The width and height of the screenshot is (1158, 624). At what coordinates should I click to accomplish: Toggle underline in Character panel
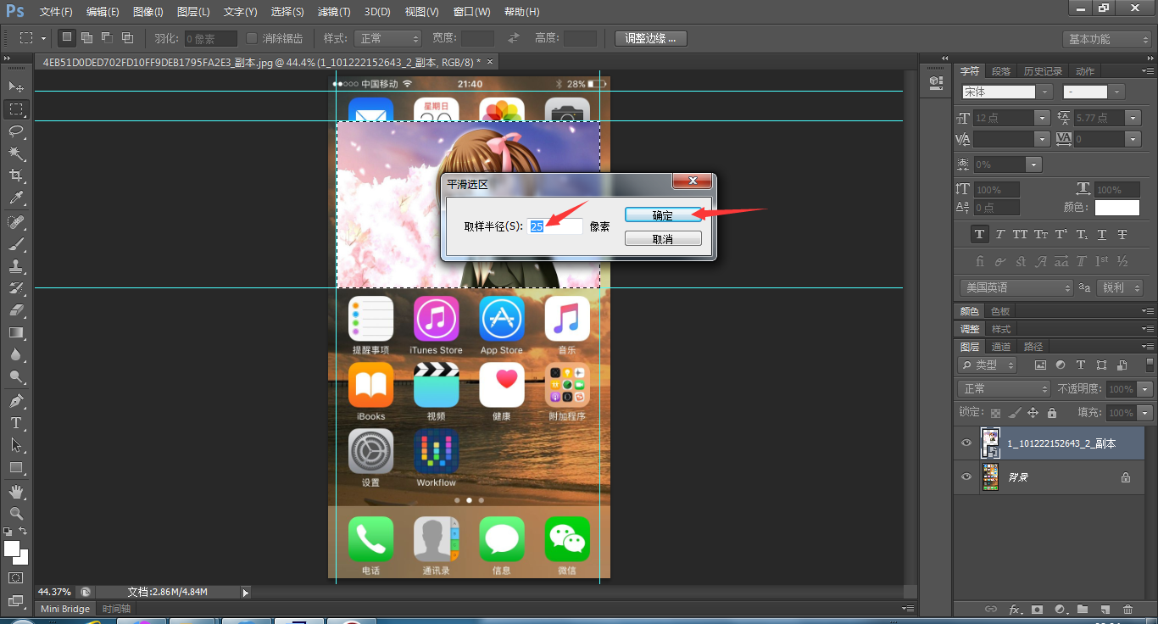(1102, 234)
